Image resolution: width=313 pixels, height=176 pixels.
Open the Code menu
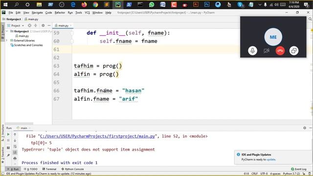48,13
